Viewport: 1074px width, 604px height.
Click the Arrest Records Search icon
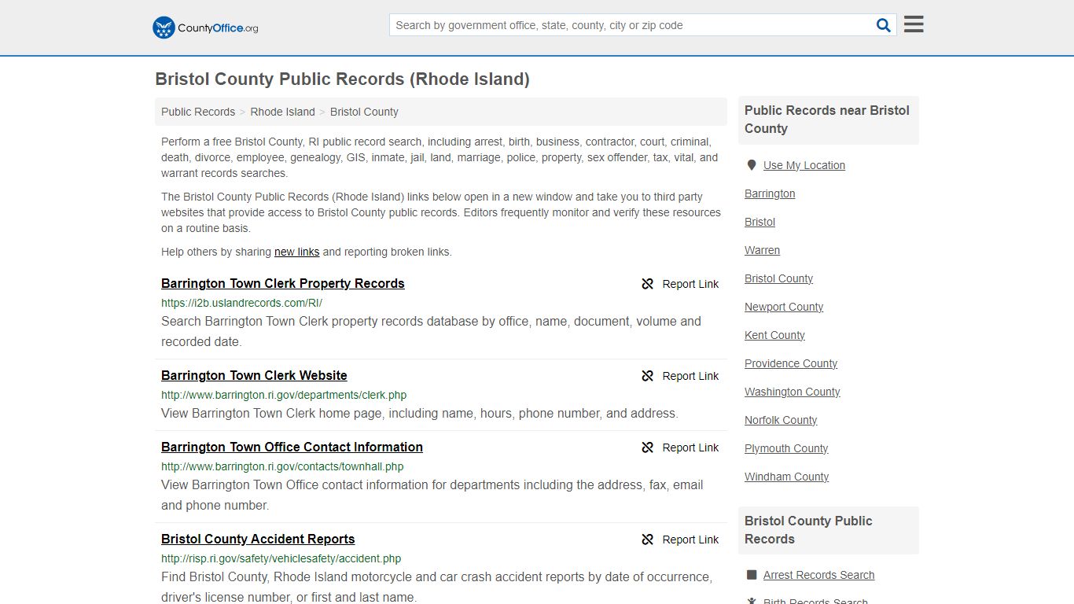click(752, 575)
